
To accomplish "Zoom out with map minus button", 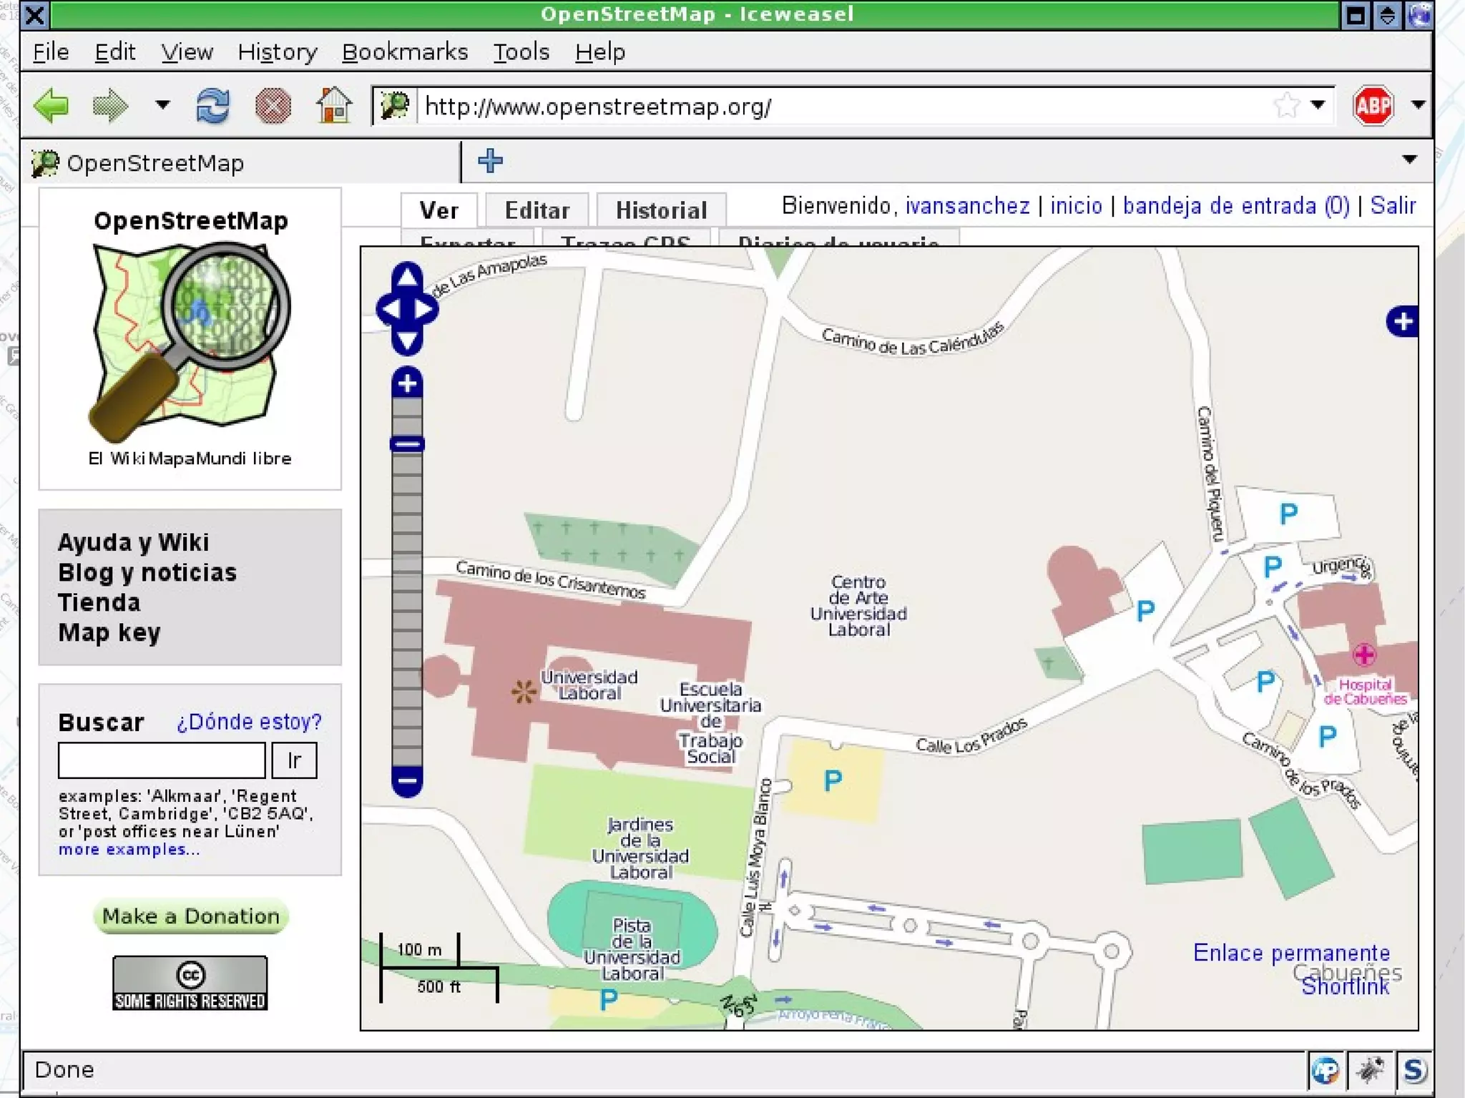I will [x=407, y=780].
